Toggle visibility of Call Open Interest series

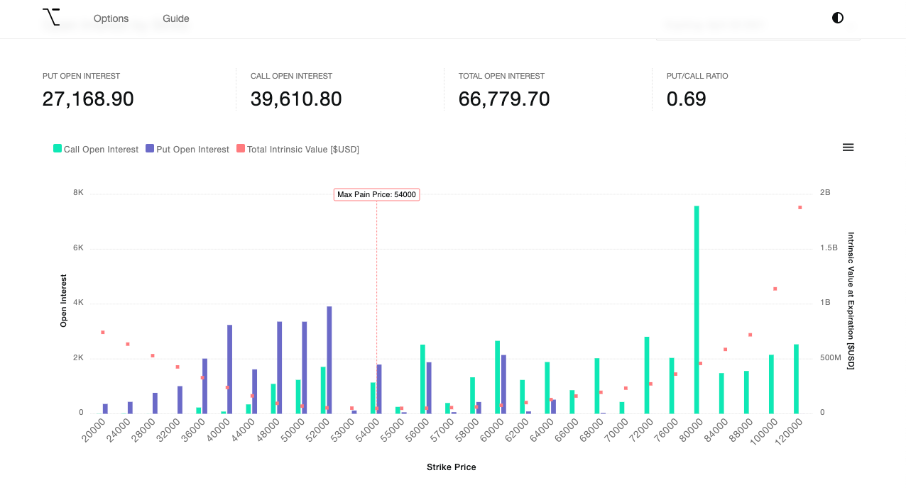click(95, 149)
